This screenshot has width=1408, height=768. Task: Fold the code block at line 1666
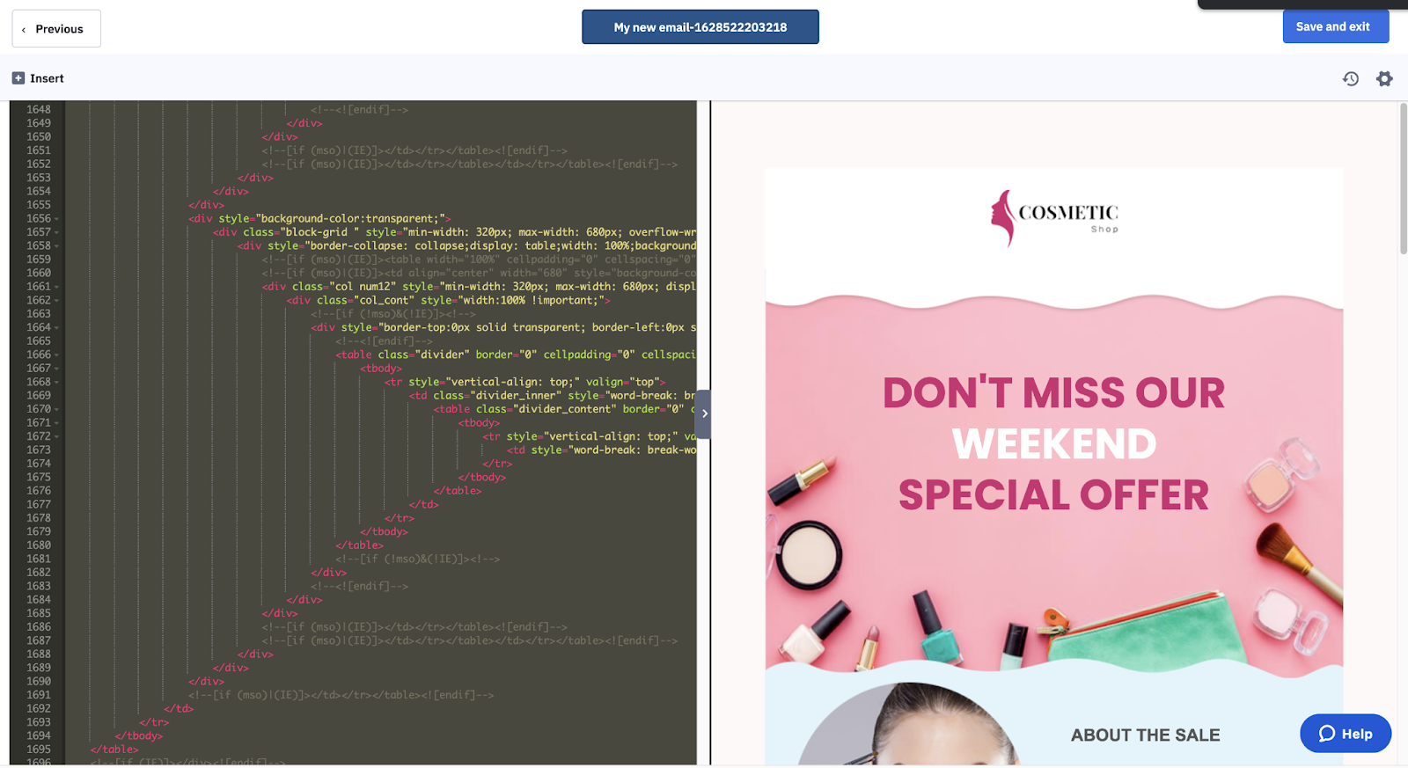[x=57, y=355]
